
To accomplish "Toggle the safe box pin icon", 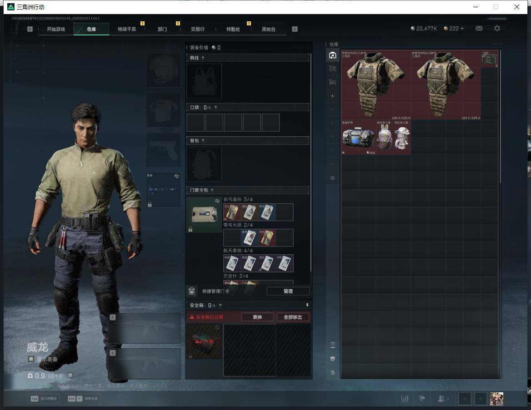I will (x=307, y=305).
